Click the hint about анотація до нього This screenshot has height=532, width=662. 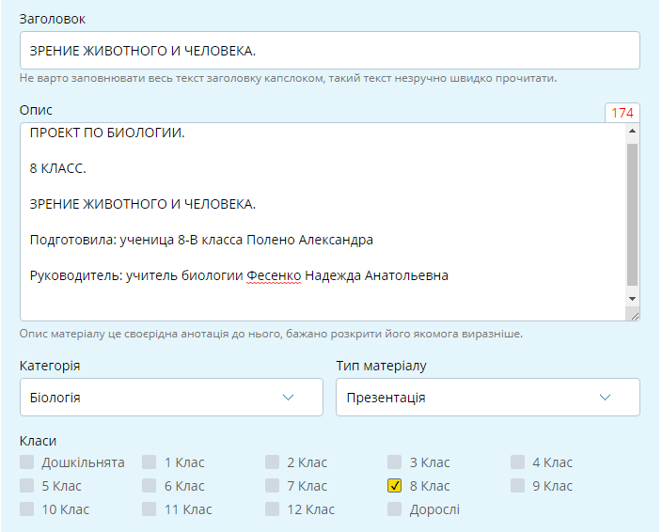tap(271, 334)
